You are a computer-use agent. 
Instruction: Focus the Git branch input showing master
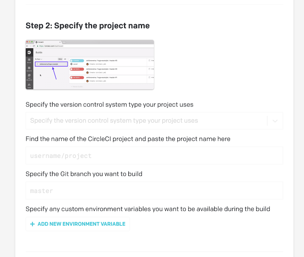[x=154, y=191]
